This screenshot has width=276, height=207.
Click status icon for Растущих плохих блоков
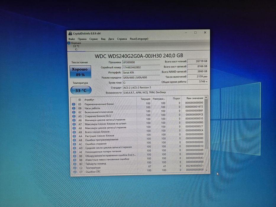point(74,136)
